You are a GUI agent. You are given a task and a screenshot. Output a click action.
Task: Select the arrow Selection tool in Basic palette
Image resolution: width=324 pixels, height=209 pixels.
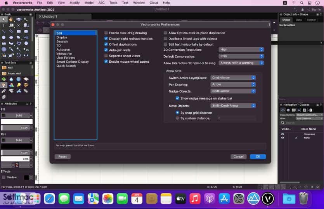[x=4, y=19]
